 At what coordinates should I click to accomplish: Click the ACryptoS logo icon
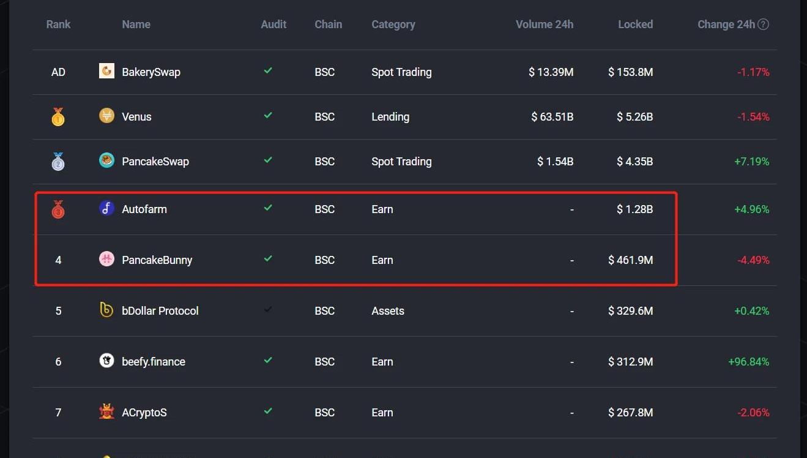(x=106, y=412)
